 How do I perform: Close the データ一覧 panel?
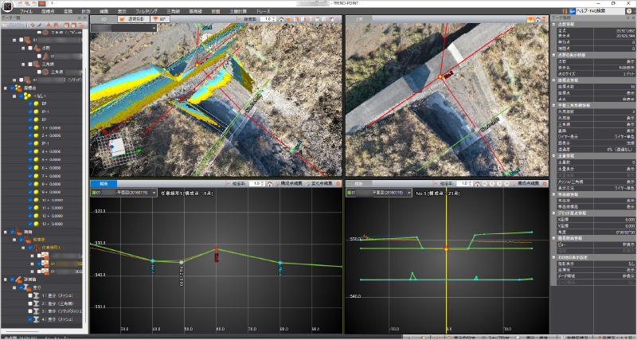tap(84, 18)
